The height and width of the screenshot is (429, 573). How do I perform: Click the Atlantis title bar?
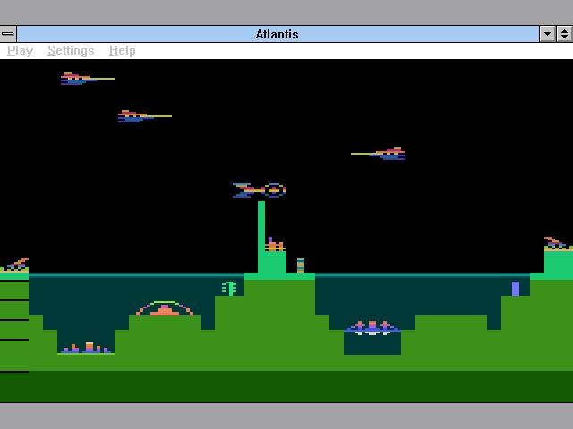click(278, 34)
